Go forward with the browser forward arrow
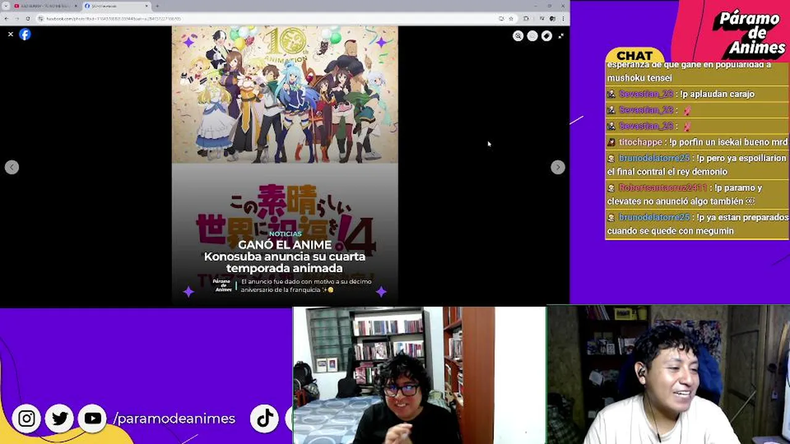Screen dimensions: 790x444 [17, 18]
